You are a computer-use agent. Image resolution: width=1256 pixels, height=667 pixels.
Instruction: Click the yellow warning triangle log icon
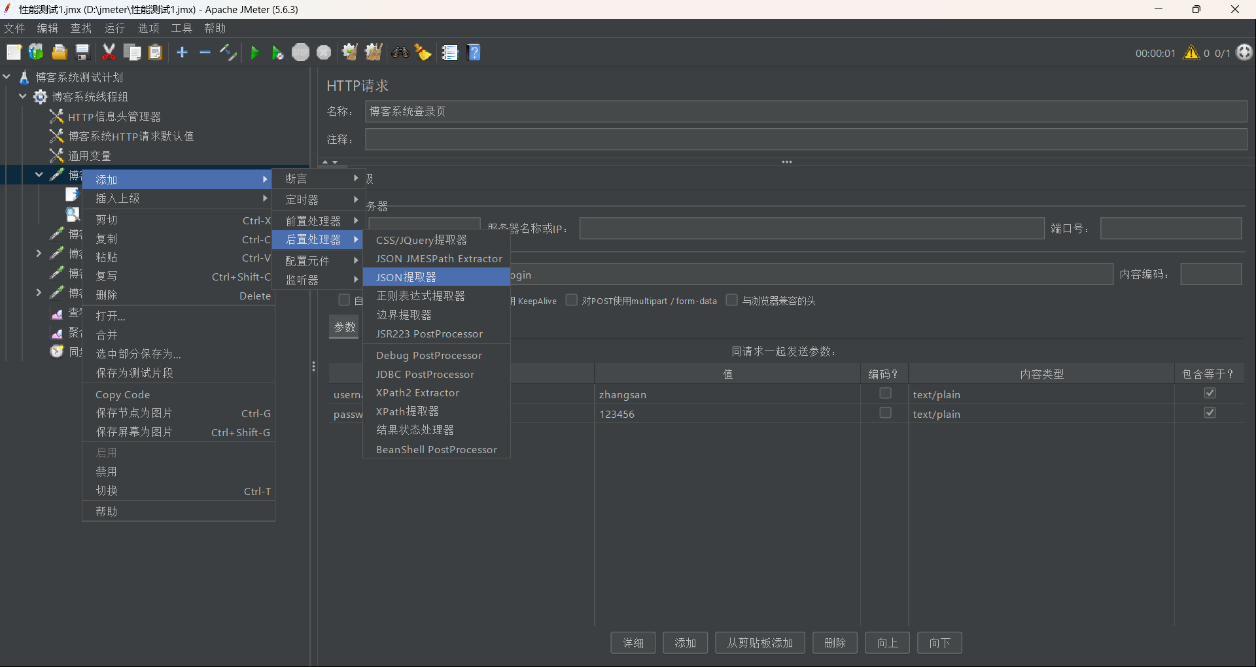point(1191,52)
